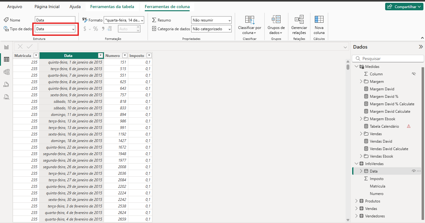
Task: Click the Nova coluna icon
Action: (x=319, y=25)
